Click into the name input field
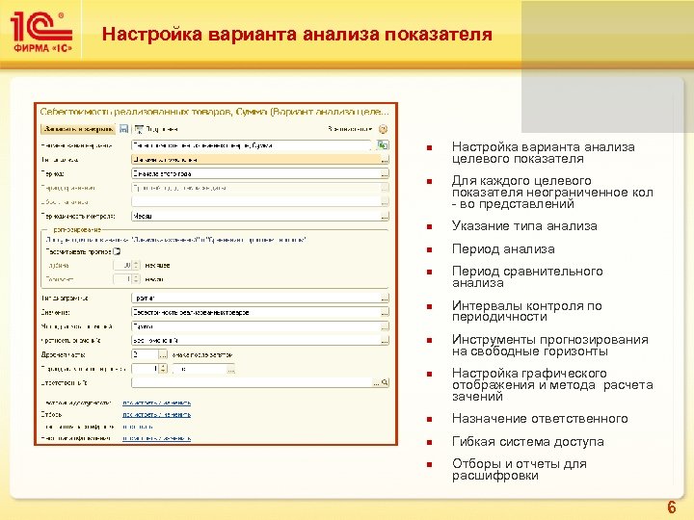The image size is (694, 520). point(252,145)
